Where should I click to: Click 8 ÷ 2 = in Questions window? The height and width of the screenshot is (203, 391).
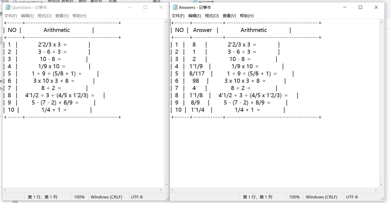[x=51, y=88]
